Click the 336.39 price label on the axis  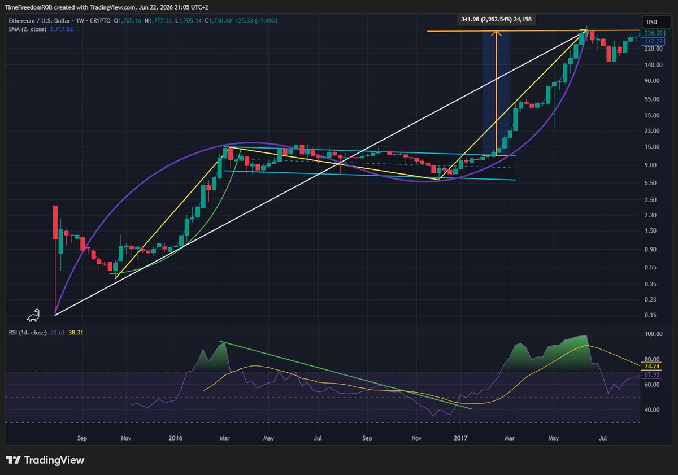point(653,33)
